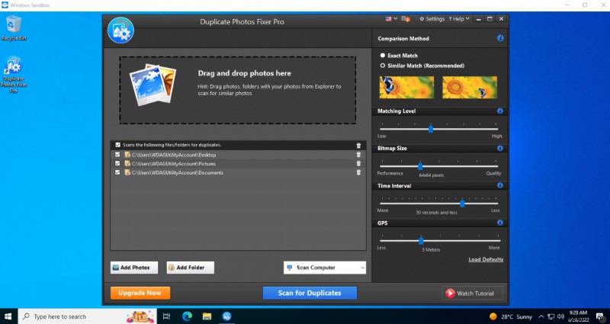The image size is (610, 324).
Task: Remove all folders with header trash icon
Action: [x=358, y=146]
